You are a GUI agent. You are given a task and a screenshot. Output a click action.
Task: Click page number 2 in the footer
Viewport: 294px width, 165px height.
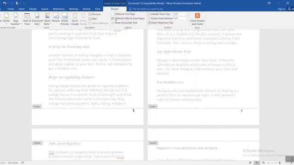(242, 110)
